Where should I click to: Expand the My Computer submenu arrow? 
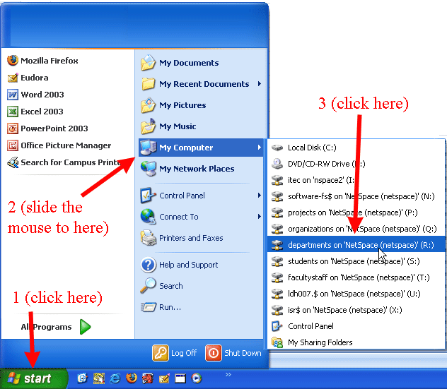260,147
